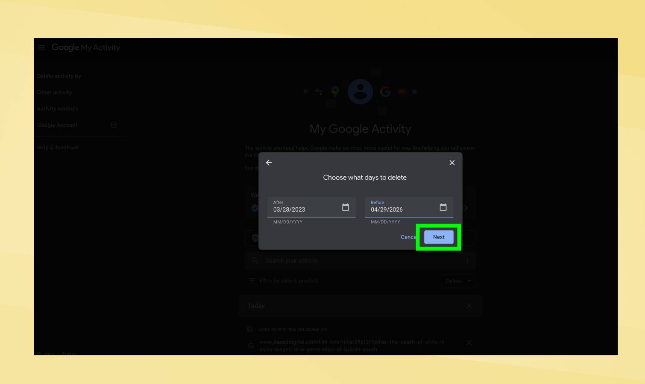
Task: Delete Today's activity with its X icon
Action: point(469,306)
